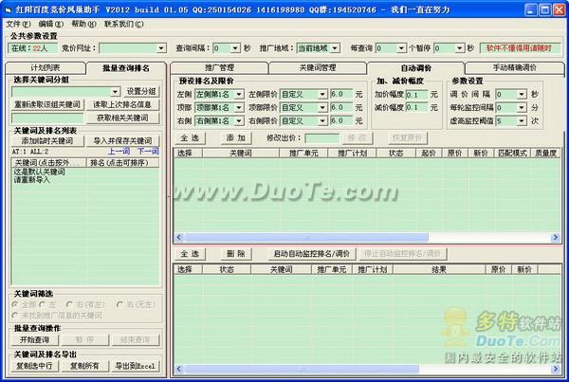Select the 请重新导入 list row
569x382 pixels.
(32, 179)
